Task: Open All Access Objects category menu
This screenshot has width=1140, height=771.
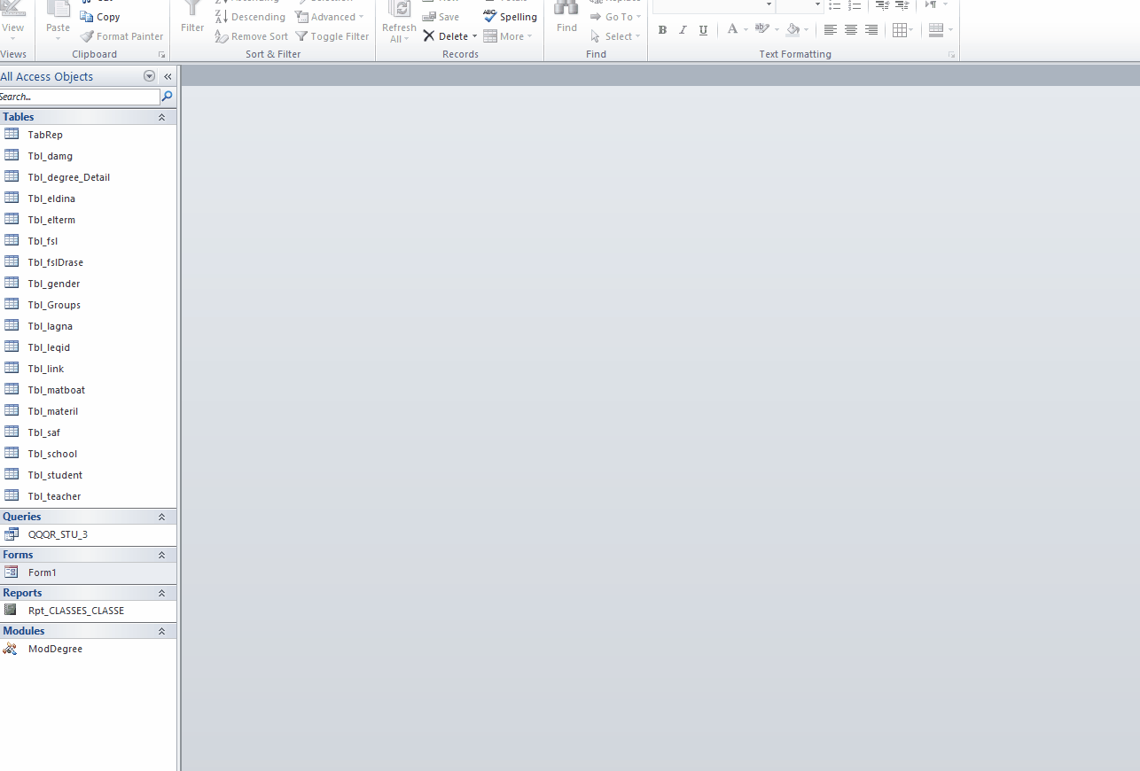Action: click(149, 76)
